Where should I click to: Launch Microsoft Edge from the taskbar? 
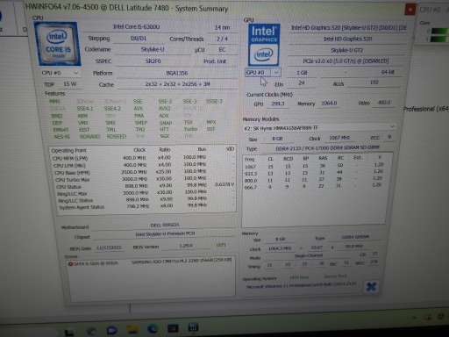click(x=153, y=329)
